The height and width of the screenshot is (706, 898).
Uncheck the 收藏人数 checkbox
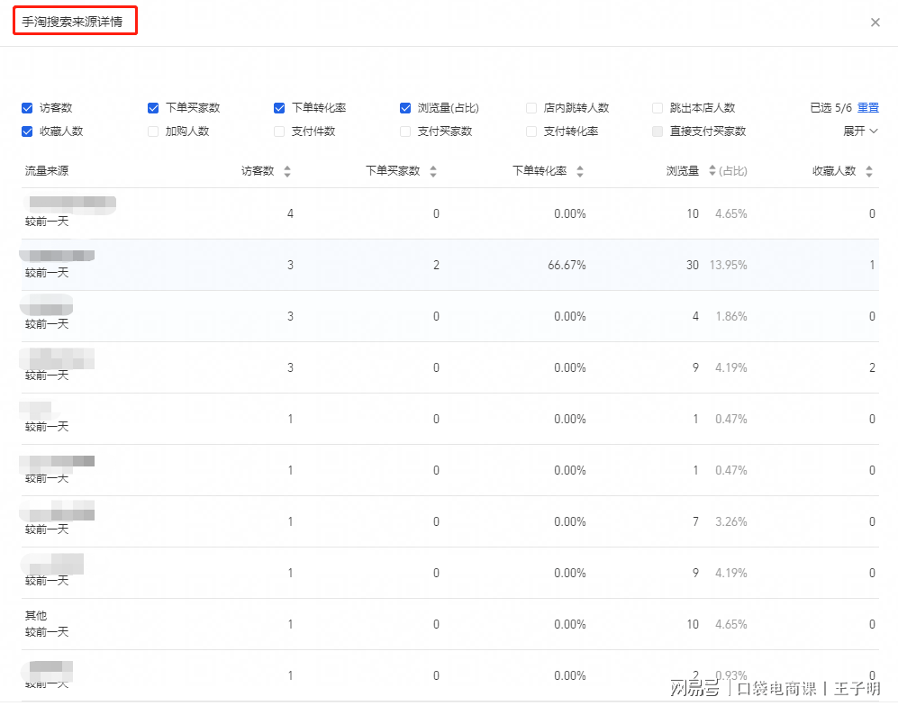[27, 131]
